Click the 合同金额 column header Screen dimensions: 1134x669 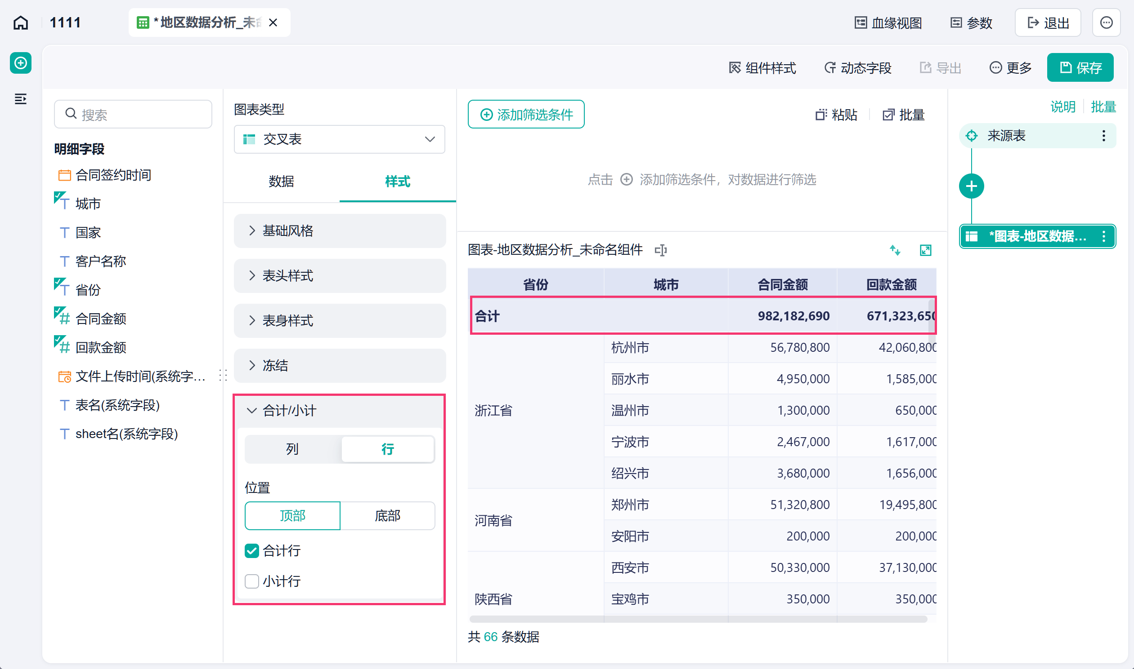(x=783, y=284)
